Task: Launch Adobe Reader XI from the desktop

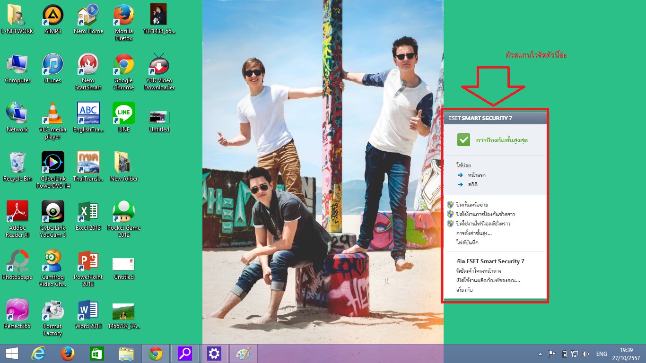Action: point(17,212)
